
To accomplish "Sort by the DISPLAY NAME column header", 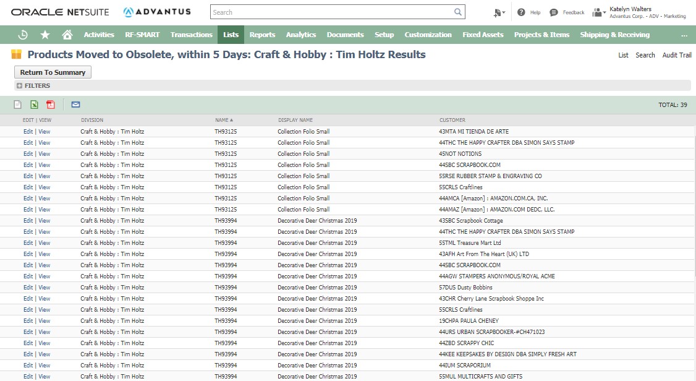I will tap(295, 120).
